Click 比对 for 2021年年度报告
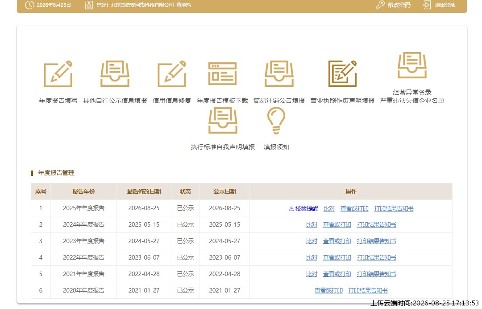Screen dimensions: 482x309 (312, 274)
